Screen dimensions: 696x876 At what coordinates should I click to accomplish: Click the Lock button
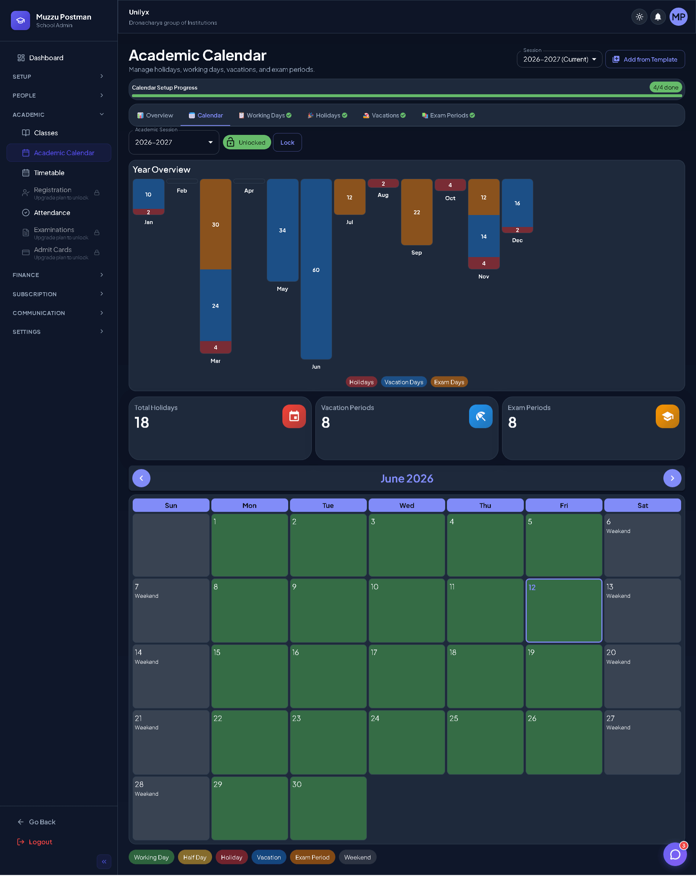[x=287, y=142]
